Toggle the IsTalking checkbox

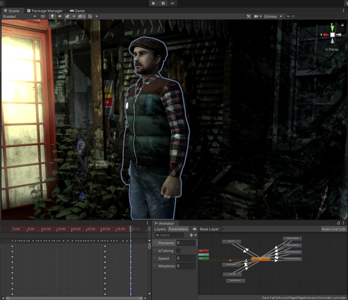click(178, 250)
